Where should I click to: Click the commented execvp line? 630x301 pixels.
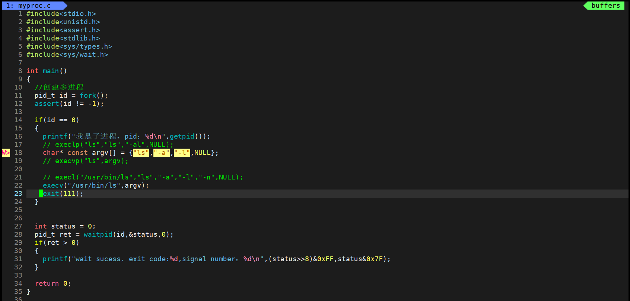pos(86,161)
